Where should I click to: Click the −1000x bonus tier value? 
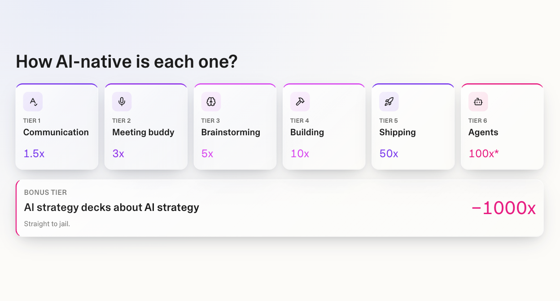[x=503, y=208]
